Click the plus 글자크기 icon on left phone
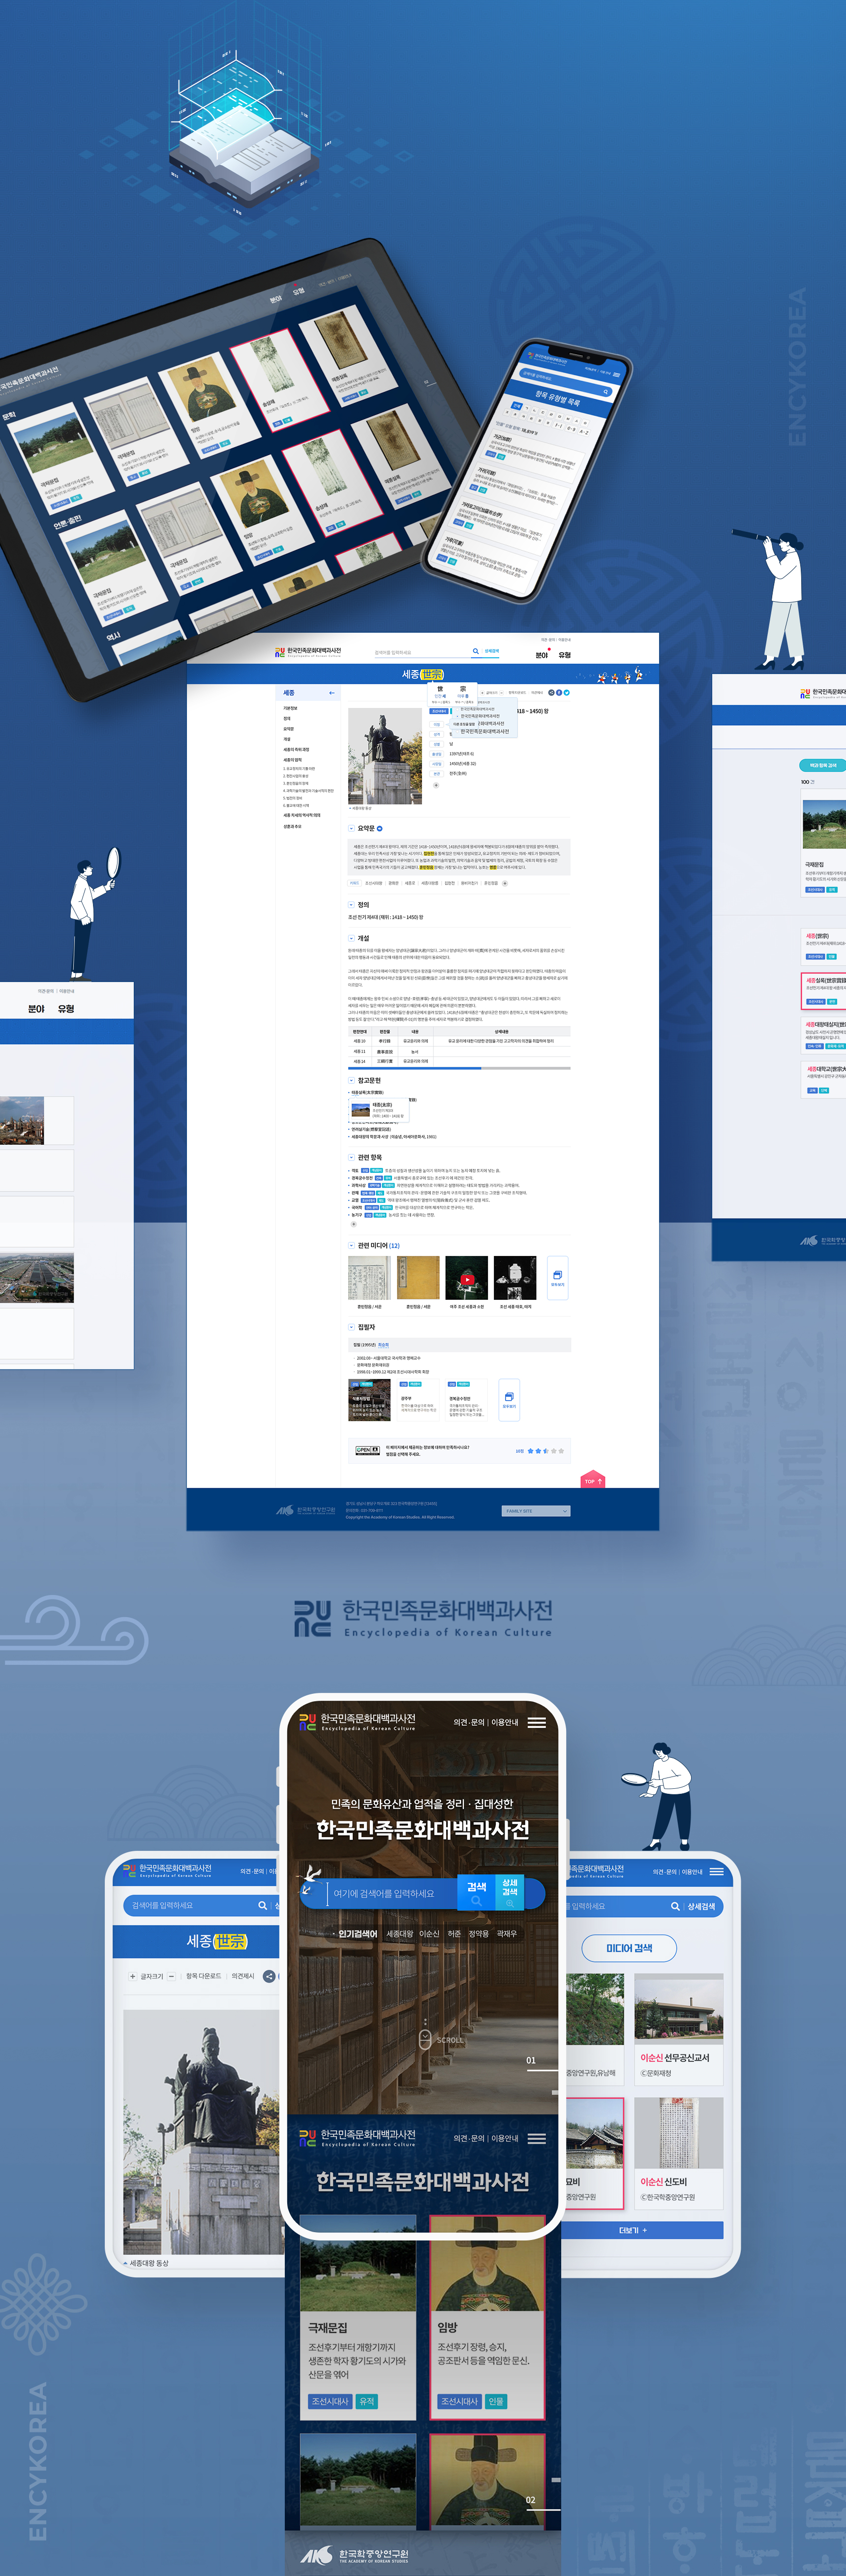The height and width of the screenshot is (2576, 846). pyautogui.click(x=132, y=1976)
